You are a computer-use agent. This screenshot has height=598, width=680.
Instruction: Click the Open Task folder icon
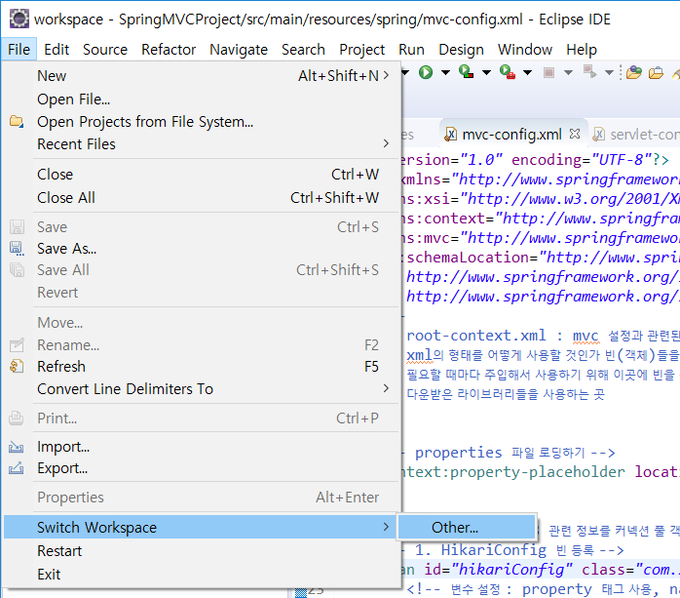(656, 72)
